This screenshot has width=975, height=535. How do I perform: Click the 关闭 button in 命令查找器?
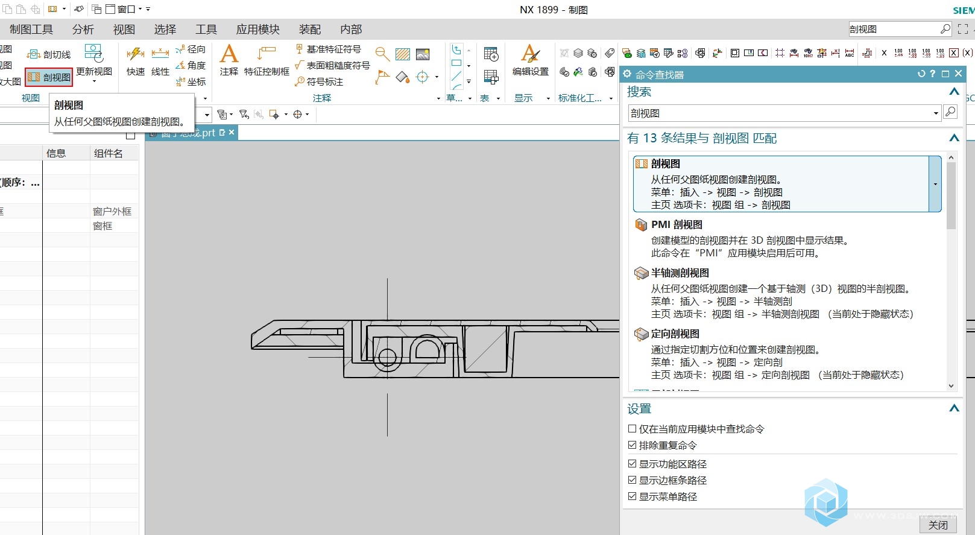pos(938,525)
